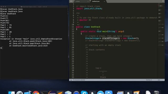Open the Java syntax selector in status bar

(x=159, y=80)
